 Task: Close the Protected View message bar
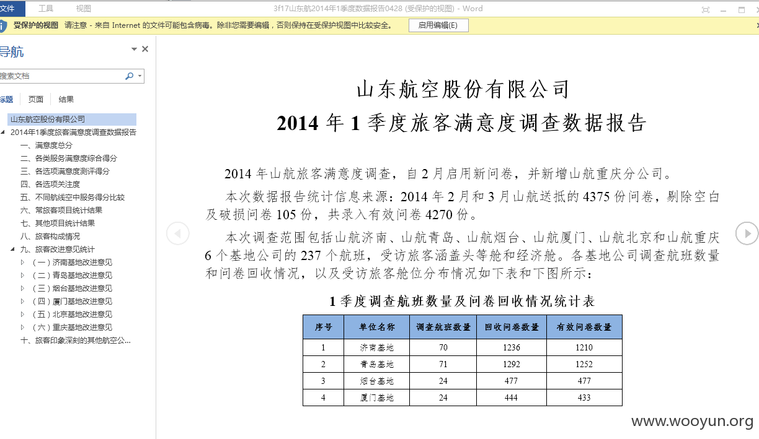(x=757, y=25)
